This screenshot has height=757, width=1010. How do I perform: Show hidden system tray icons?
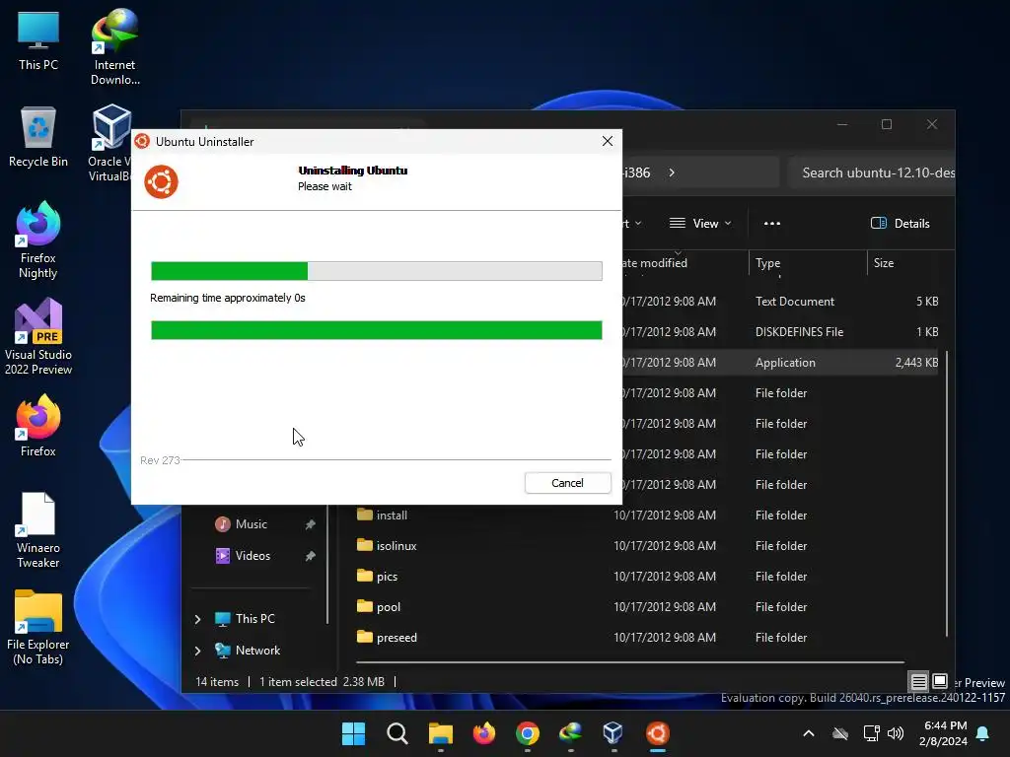[809, 733]
